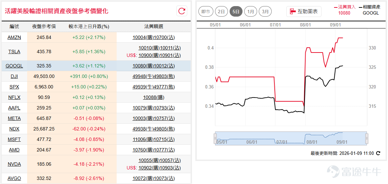The image size is (388, 184).
Task: Open warrant 11006(購) for MSFT
Action: pyautogui.click(x=143, y=140)
